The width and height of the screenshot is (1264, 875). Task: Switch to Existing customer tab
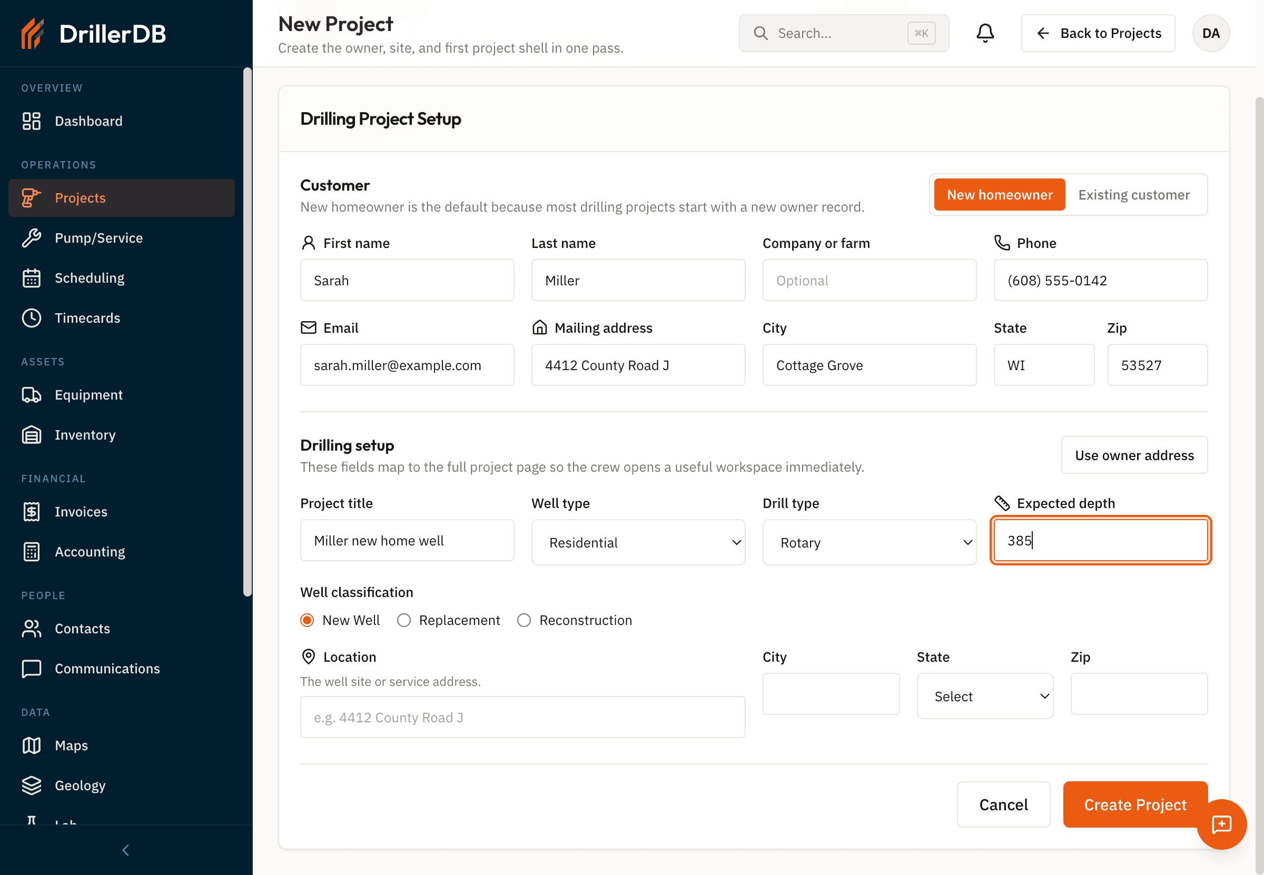1133,195
